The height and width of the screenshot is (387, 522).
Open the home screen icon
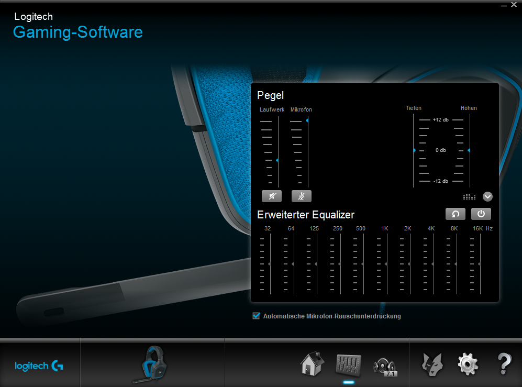click(312, 364)
